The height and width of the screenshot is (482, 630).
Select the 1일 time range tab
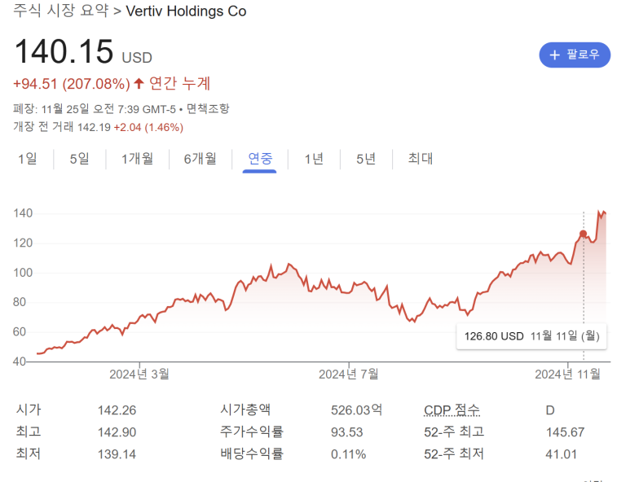tap(28, 159)
